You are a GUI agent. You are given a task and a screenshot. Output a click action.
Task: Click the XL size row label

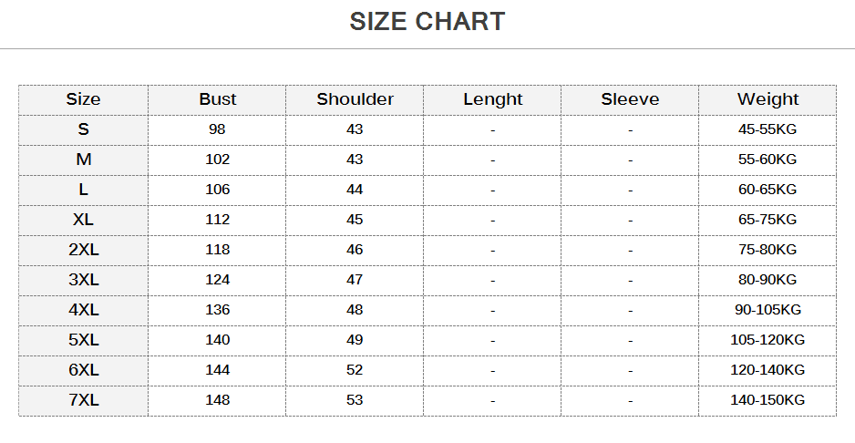83,220
